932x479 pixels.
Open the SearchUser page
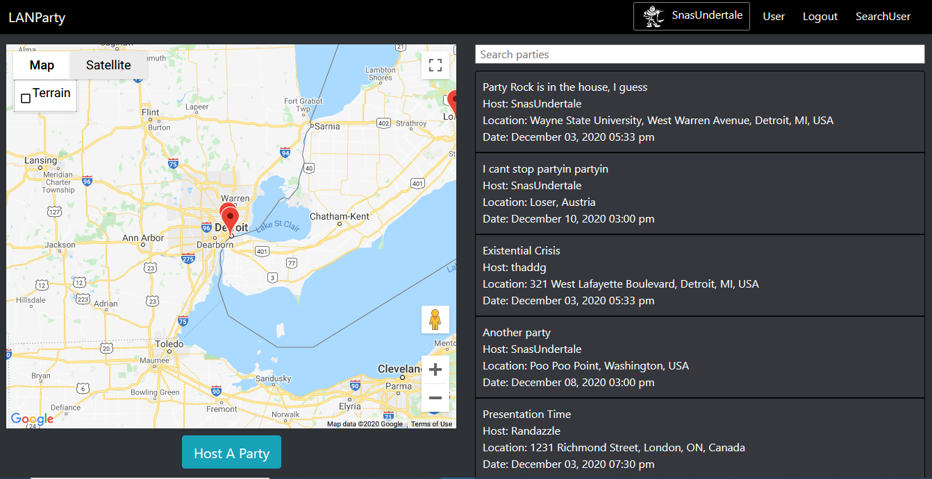[883, 17]
